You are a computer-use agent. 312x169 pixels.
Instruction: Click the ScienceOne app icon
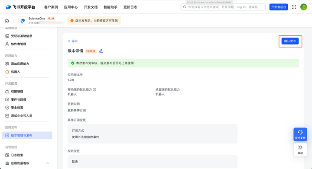point(23,21)
